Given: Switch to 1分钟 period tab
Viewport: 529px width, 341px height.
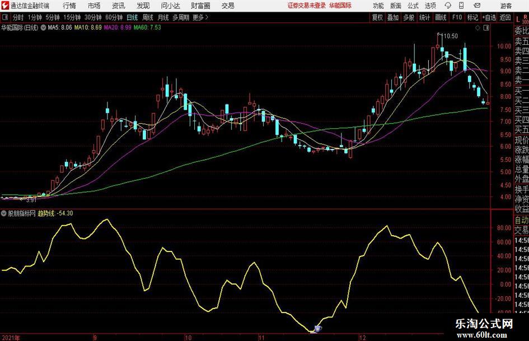Looking at the screenshot, I should point(35,17).
